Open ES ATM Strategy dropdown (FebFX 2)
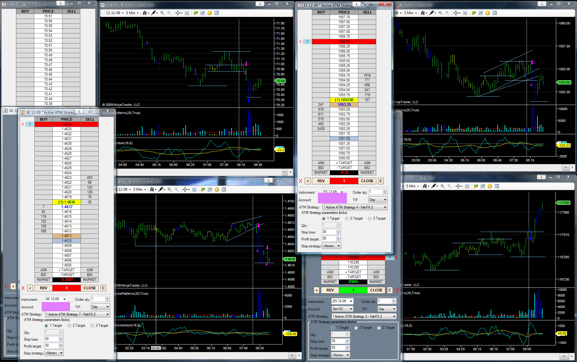 [x=355, y=207]
